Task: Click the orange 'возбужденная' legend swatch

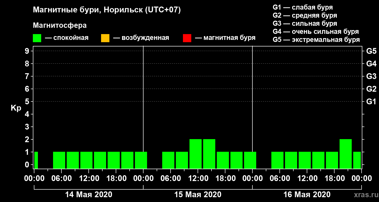Action: 105,38
